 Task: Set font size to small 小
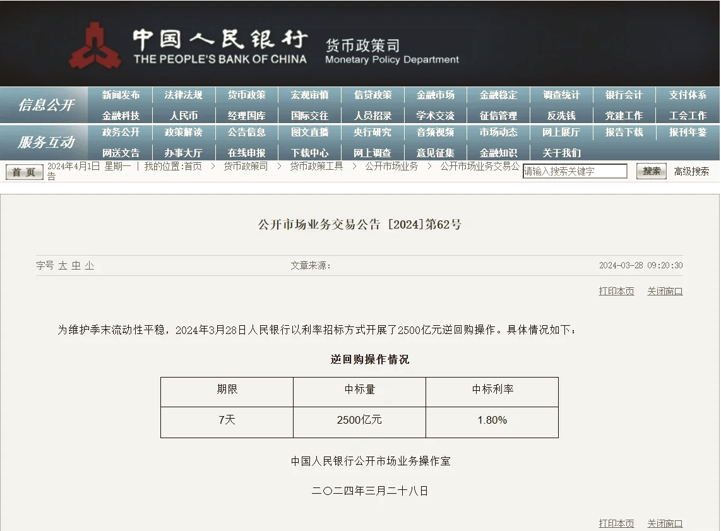tap(89, 266)
